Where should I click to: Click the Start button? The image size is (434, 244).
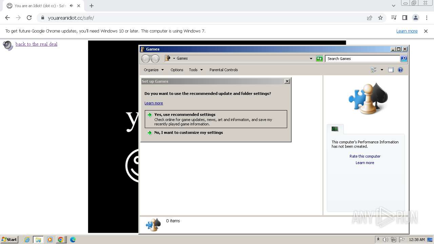(x=9, y=240)
